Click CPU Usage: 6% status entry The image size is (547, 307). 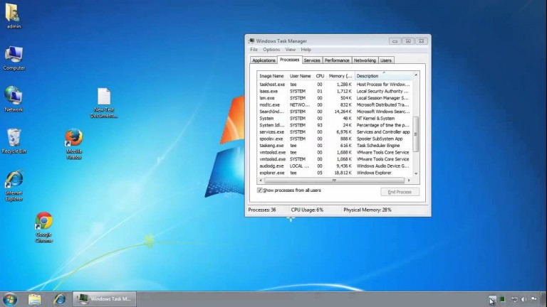point(307,210)
